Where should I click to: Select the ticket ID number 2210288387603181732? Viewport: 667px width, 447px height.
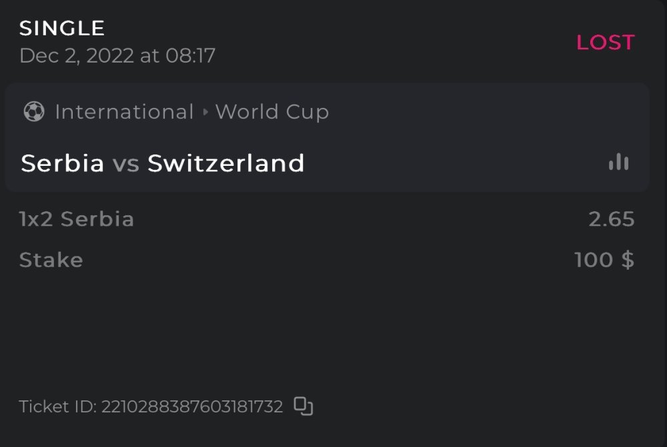pyautogui.click(x=192, y=406)
